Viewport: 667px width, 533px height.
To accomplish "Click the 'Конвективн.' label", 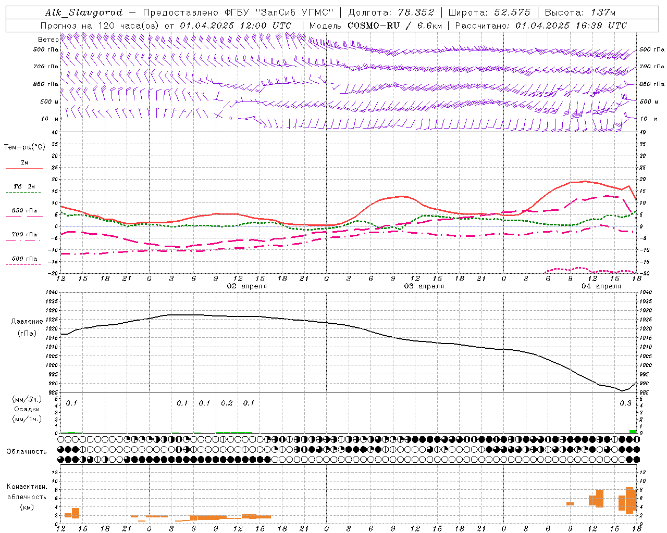I will click(27, 487).
